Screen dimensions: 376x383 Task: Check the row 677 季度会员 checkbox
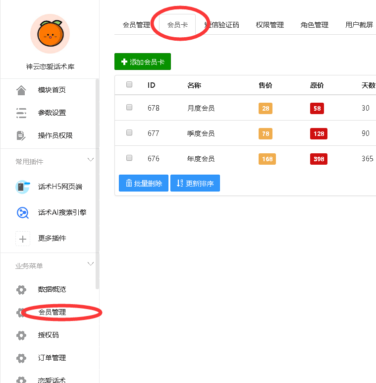click(x=129, y=132)
